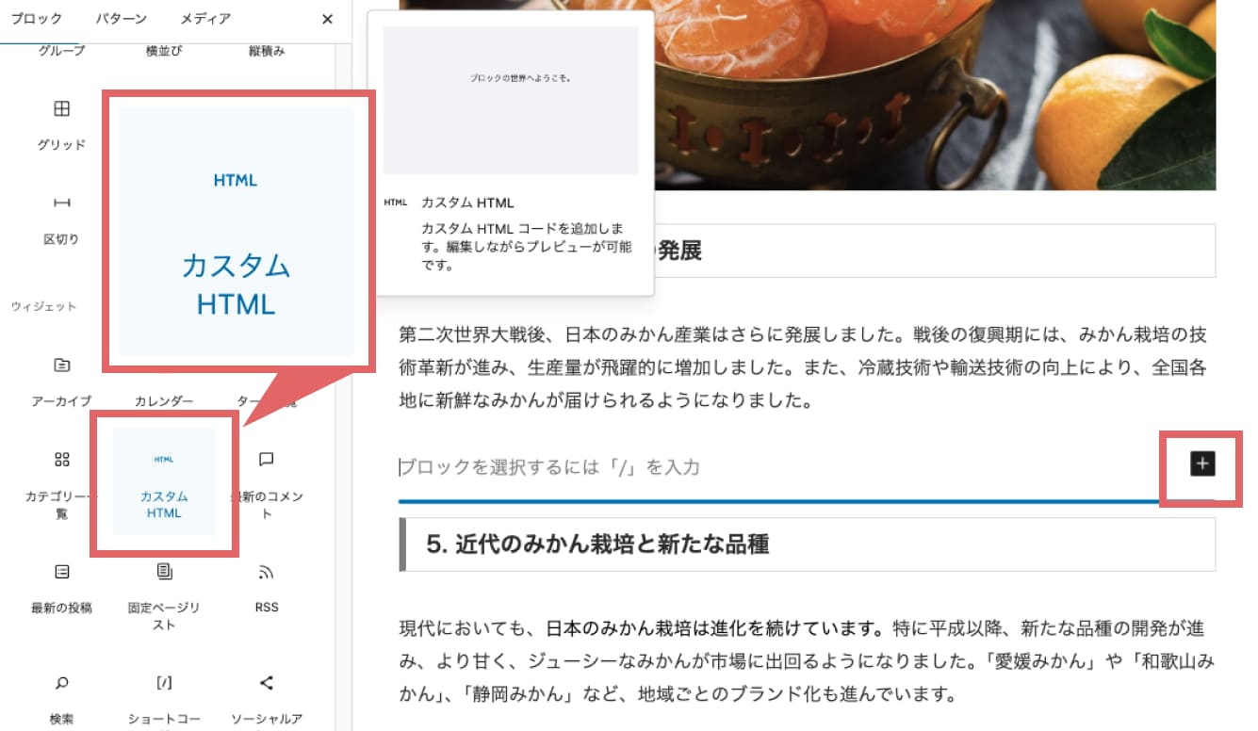The width and height of the screenshot is (1258, 731).
Task: Select the RSS block icon
Action: tap(266, 571)
